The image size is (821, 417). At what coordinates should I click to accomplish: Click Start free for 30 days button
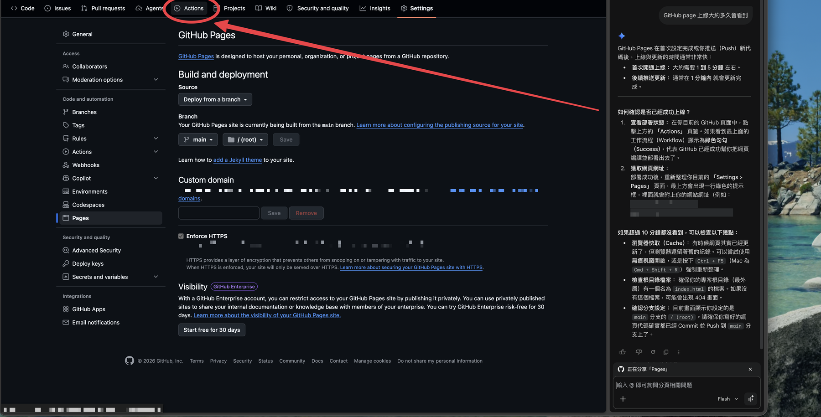point(212,330)
